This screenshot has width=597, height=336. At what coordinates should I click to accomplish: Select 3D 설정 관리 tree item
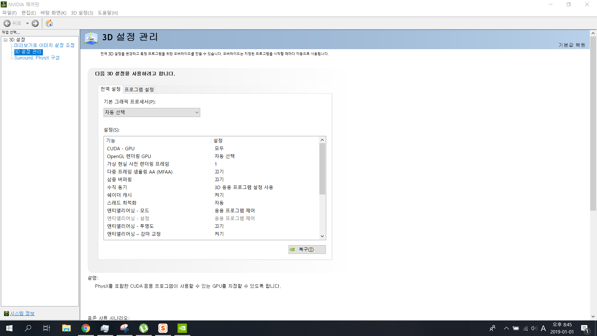pyautogui.click(x=28, y=52)
